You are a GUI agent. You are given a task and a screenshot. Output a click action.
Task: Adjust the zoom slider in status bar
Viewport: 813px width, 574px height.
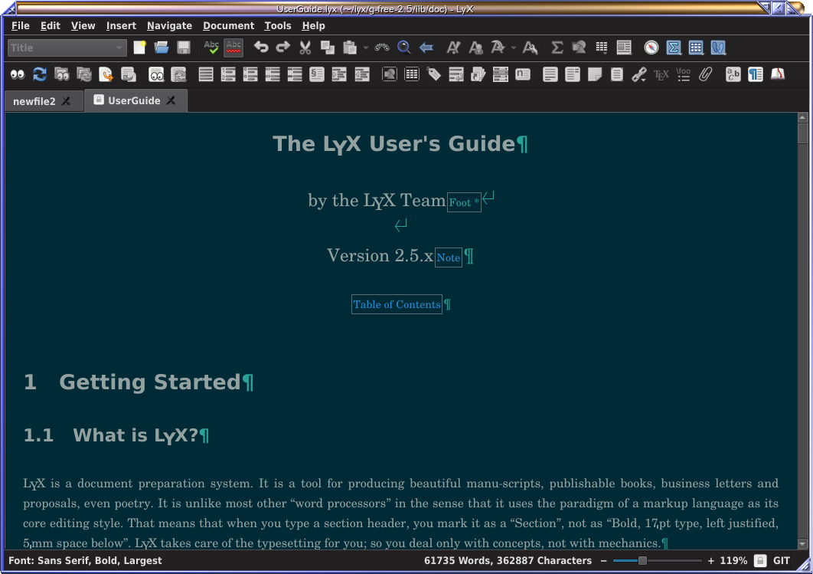click(x=642, y=561)
